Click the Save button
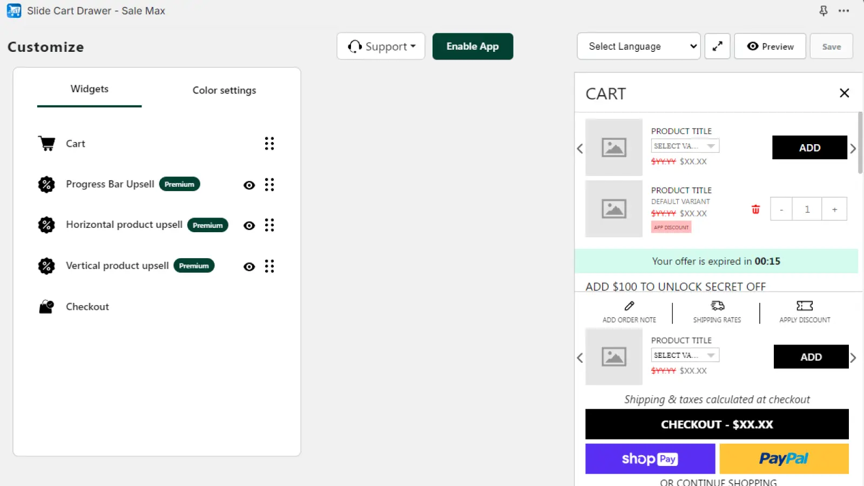Image resolution: width=864 pixels, height=486 pixels. [832, 46]
